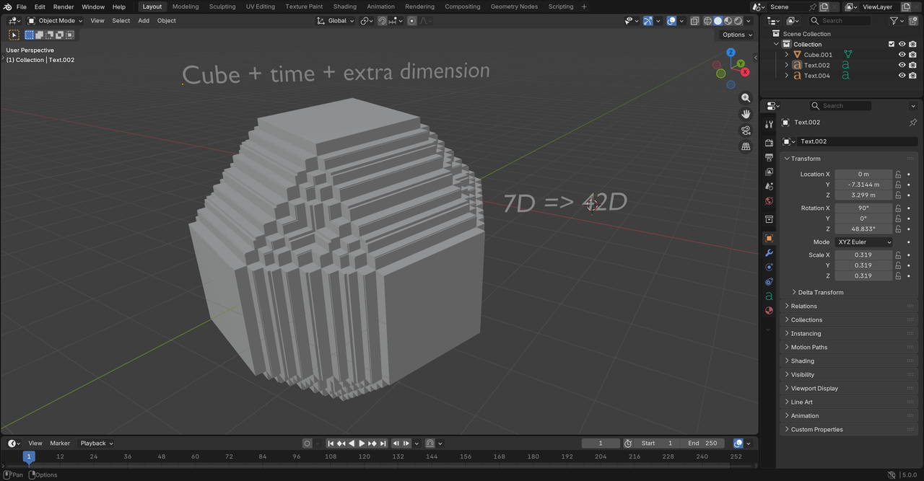
Task: Open the XYZ Euler rotation mode dropdown
Action: pos(864,242)
